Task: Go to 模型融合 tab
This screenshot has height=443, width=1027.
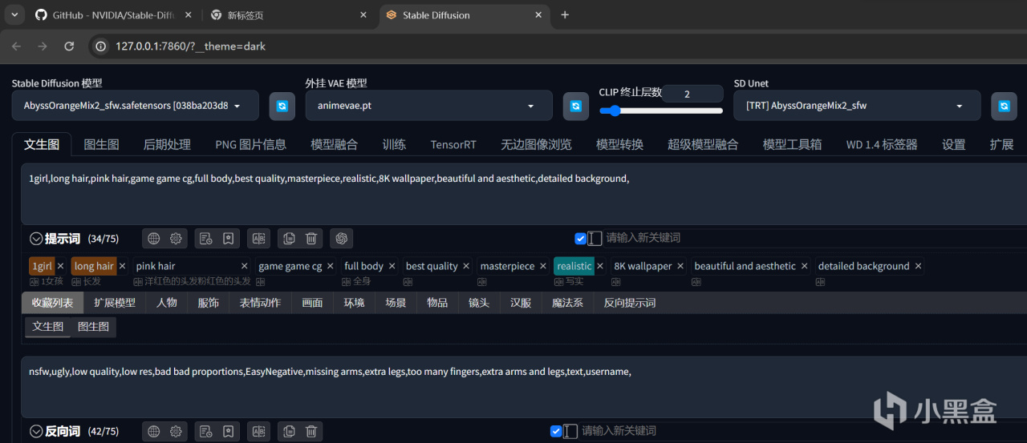Action: pos(334,144)
